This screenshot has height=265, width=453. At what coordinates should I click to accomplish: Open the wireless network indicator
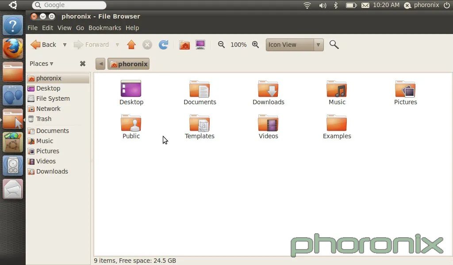point(307,5)
